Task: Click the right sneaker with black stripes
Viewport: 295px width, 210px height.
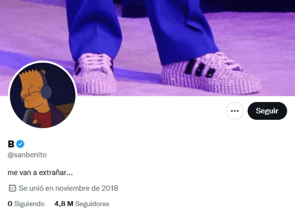Action: click(211, 73)
